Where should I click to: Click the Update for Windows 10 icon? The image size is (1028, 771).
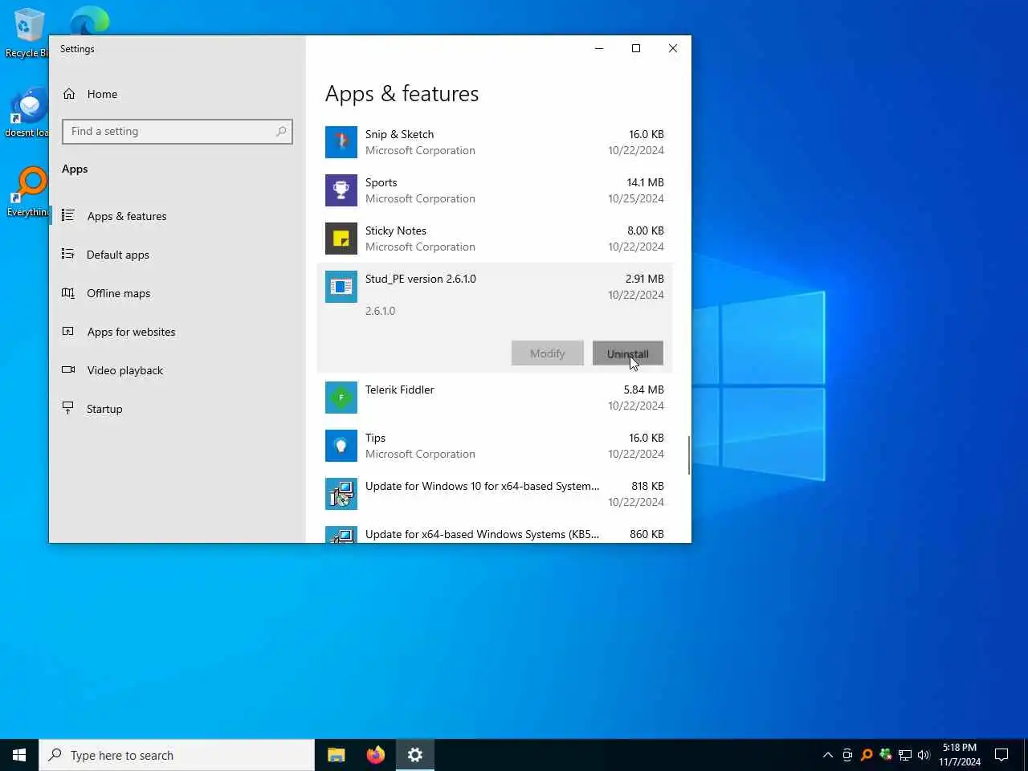341,494
